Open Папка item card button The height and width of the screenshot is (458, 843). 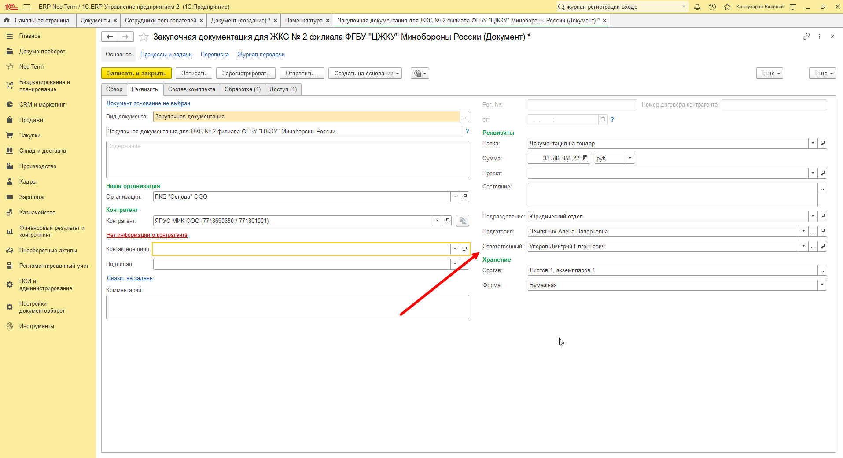coord(822,143)
